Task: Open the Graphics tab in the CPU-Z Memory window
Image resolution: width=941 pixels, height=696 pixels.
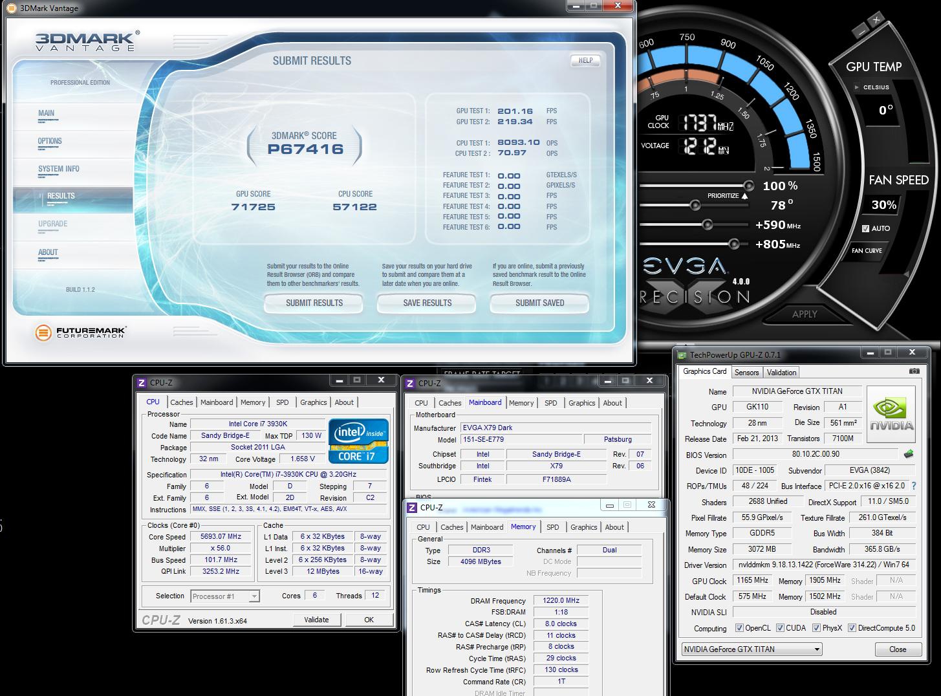Action: tap(583, 527)
